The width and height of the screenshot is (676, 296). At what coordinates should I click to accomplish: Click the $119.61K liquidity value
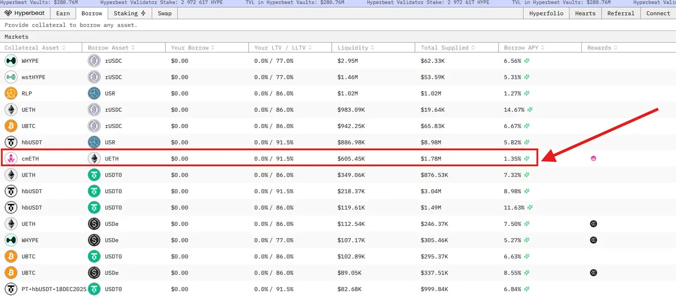351,207
